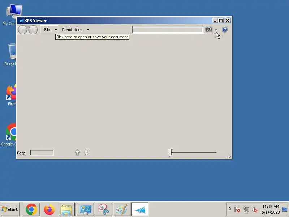Expand the Permissions dropdown arrow
The height and width of the screenshot is (217, 289).
88,30
